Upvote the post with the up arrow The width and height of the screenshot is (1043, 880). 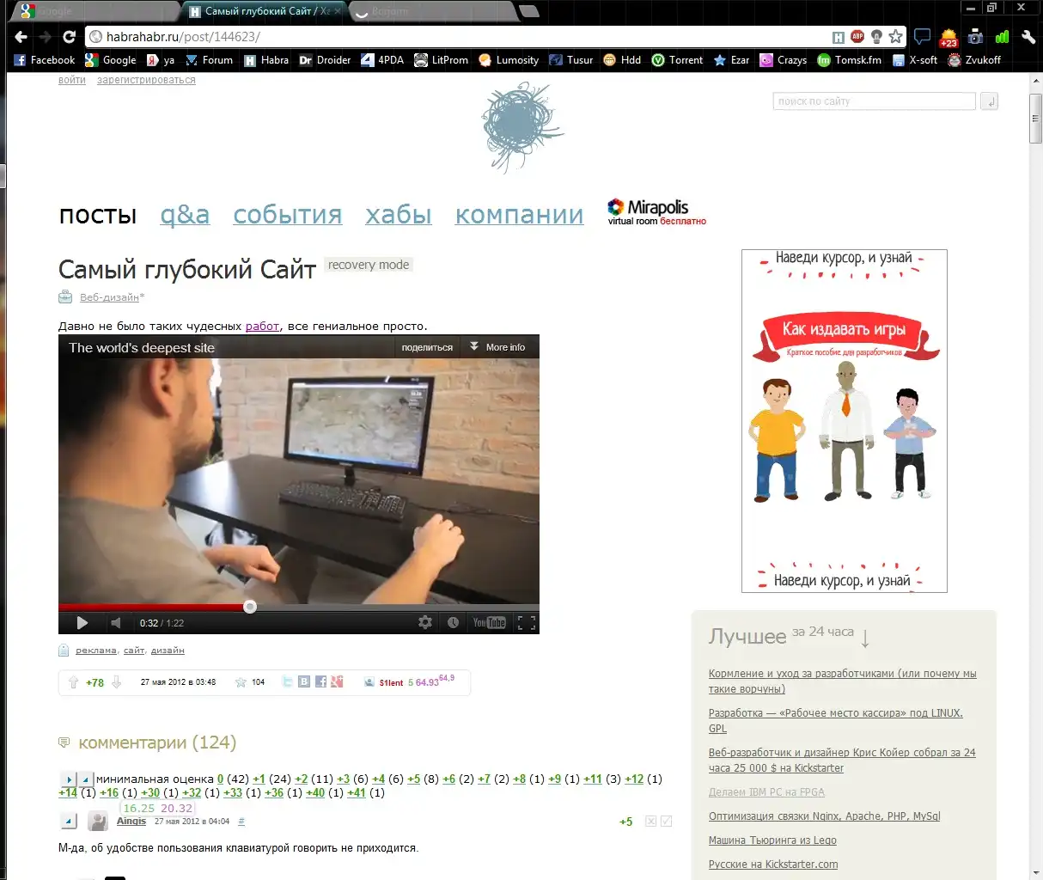pos(74,682)
